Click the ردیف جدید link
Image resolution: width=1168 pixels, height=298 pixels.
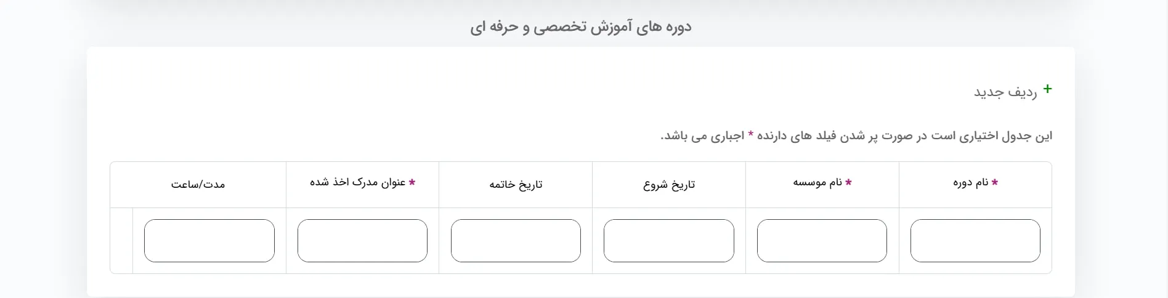1005,92
